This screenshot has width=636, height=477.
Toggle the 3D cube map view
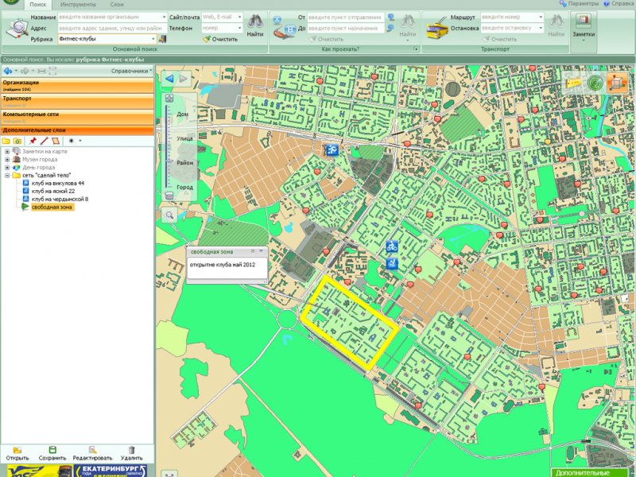pyautogui.click(x=616, y=83)
